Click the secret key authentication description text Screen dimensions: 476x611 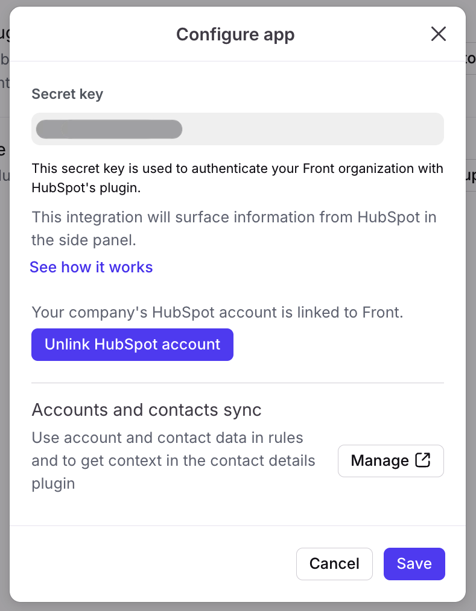[237, 178]
